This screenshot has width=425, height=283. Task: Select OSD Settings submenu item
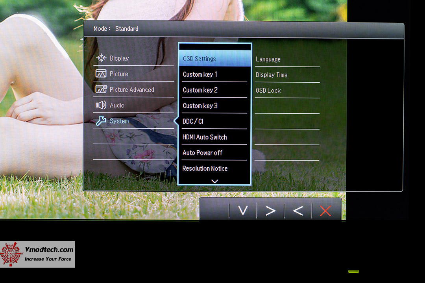pyautogui.click(x=214, y=59)
